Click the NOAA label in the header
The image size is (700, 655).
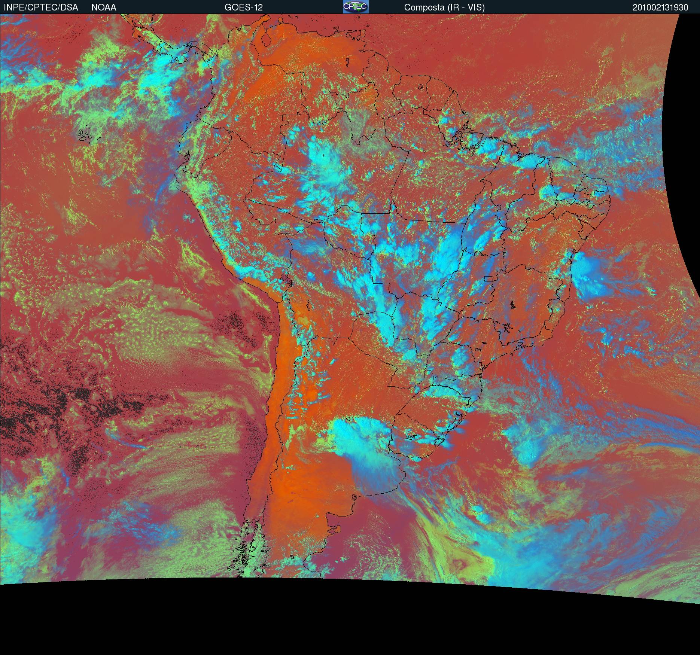click(104, 7)
